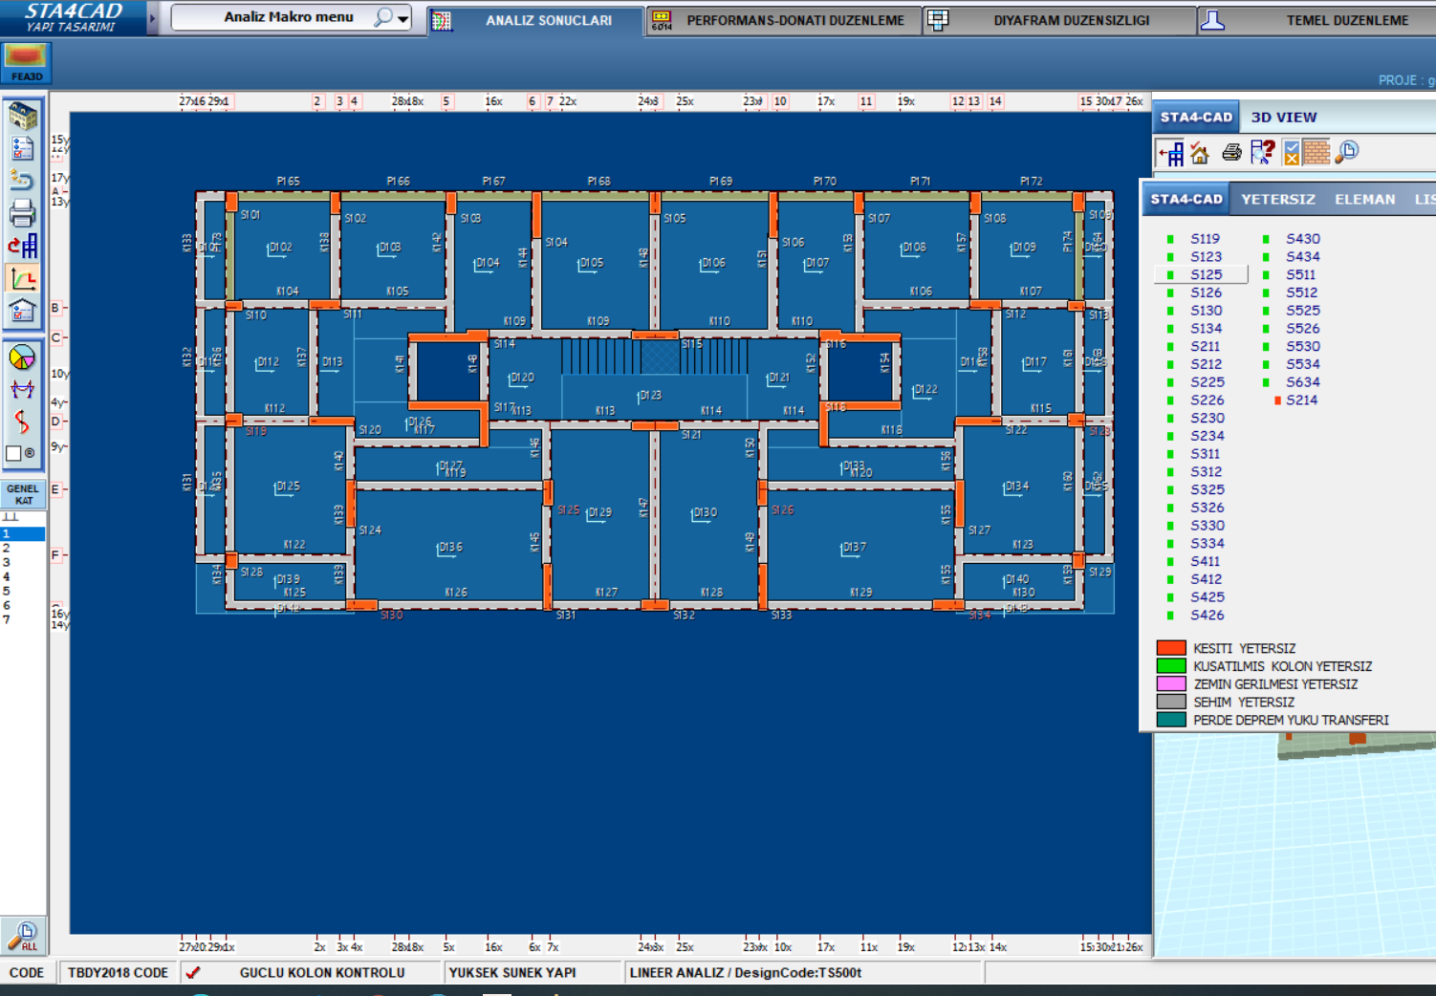Viewport: 1436px width, 996px height.
Task: Open the 3D VIEW tab
Action: 1283,117
